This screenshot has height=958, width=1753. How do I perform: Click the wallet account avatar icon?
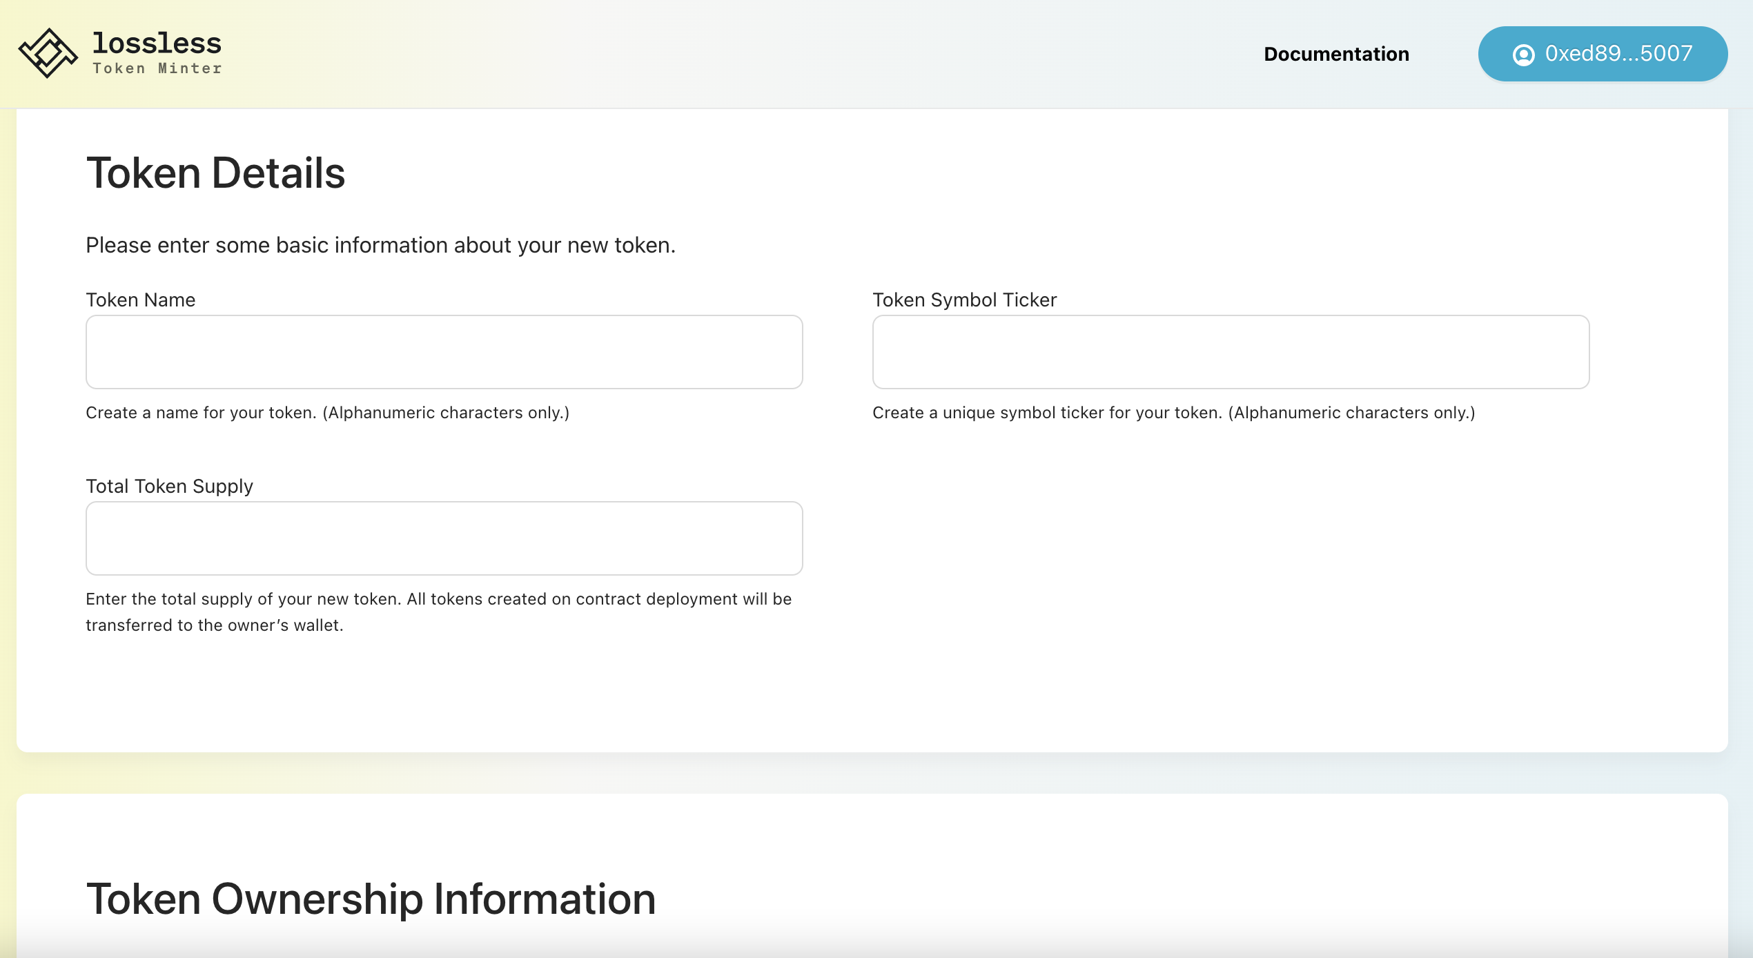tap(1523, 55)
